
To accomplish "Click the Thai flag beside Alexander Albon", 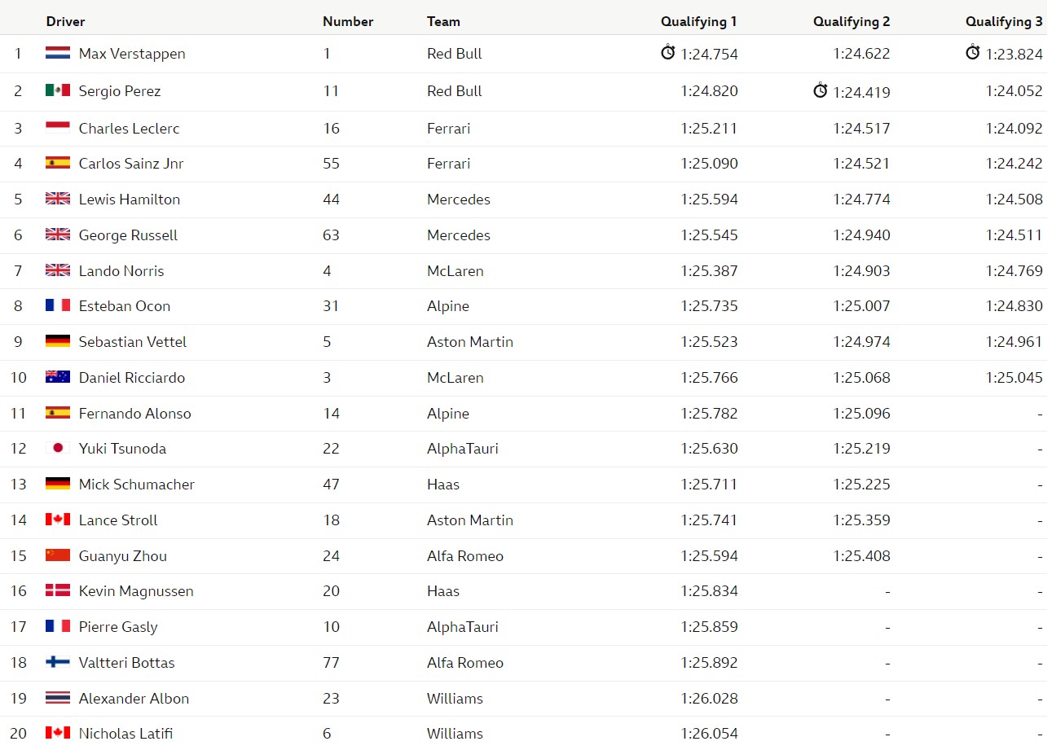I will pyautogui.click(x=58, y=698).
